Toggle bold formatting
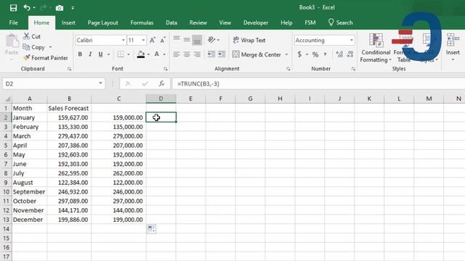This screenshot has height=261, width=465. coord(80,54)
